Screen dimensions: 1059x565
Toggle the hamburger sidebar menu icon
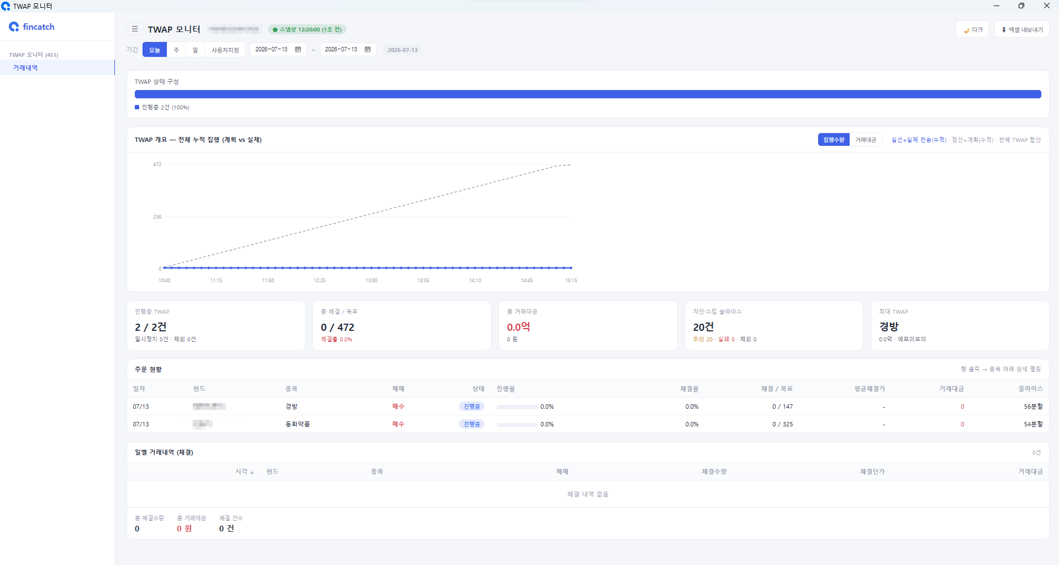tap(135, 29)
